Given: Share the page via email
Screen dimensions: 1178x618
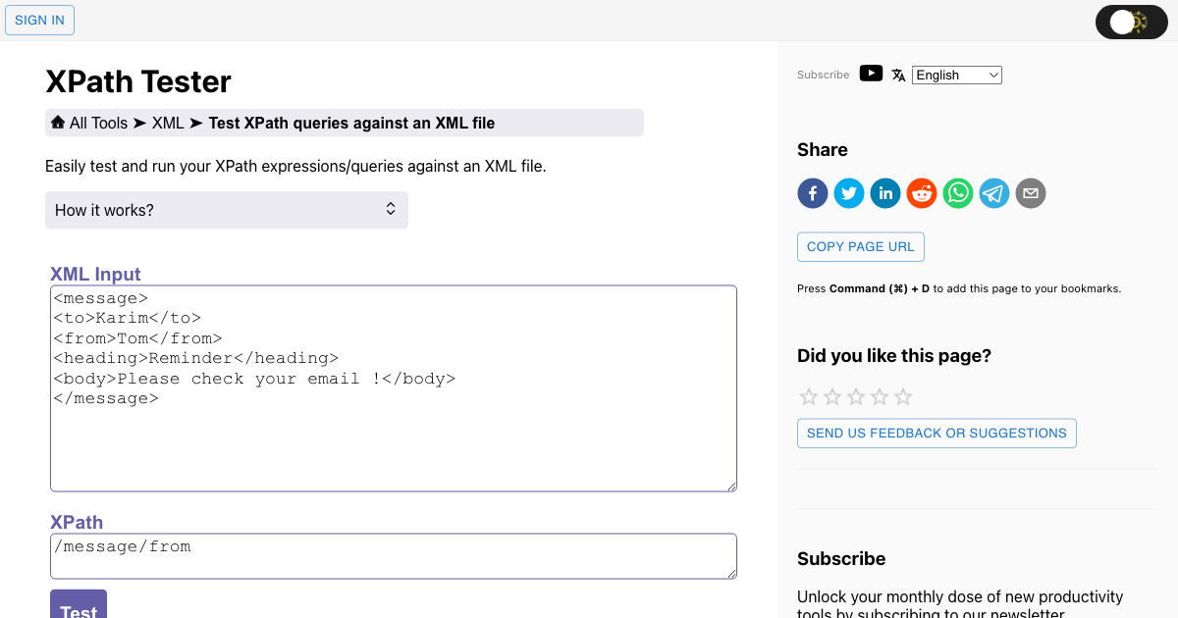Looking at the screenshot, I should [1030, 193].
